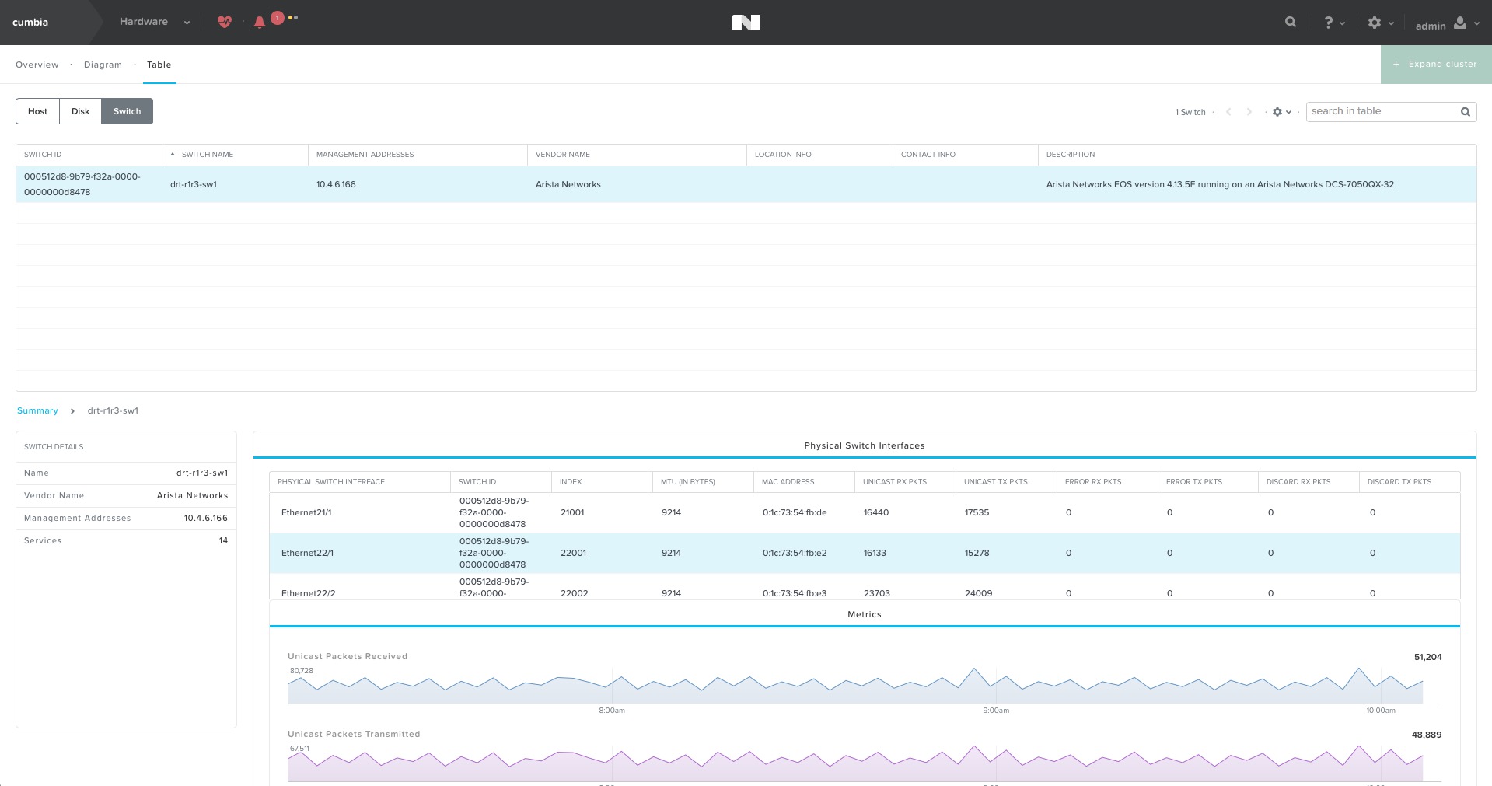Open the alerts bell icon
This screenshot has width=1492, height=786.
(x=260, y=23)
